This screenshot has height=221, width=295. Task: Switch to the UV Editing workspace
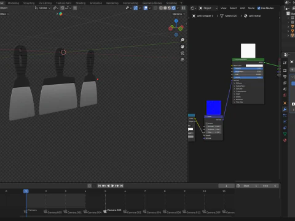click(x=45, y=3)
